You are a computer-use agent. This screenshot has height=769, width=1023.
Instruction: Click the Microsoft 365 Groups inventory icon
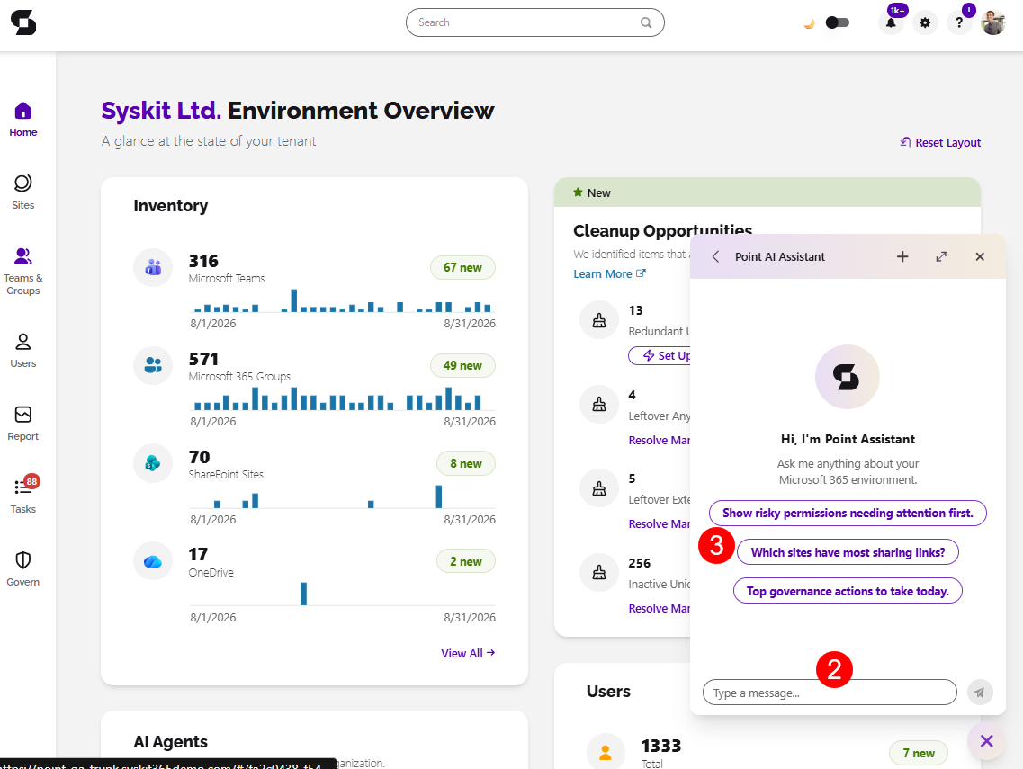click(x=153, y=365)
